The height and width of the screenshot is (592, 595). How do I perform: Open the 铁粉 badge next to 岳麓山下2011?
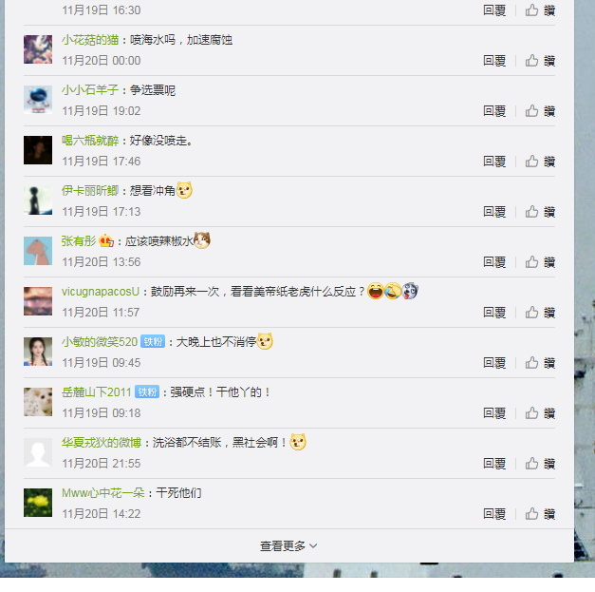coord(147,391)
